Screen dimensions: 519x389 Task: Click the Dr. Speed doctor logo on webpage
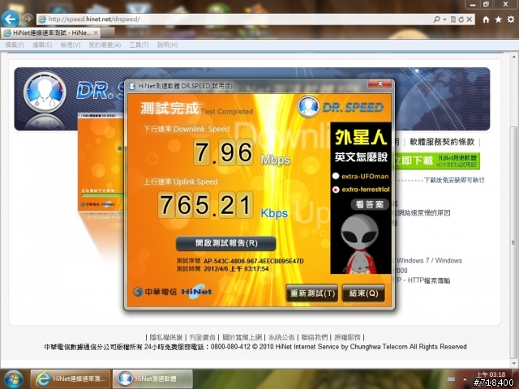tap(45, 92)
